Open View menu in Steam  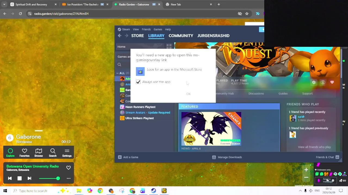(136, 29)
